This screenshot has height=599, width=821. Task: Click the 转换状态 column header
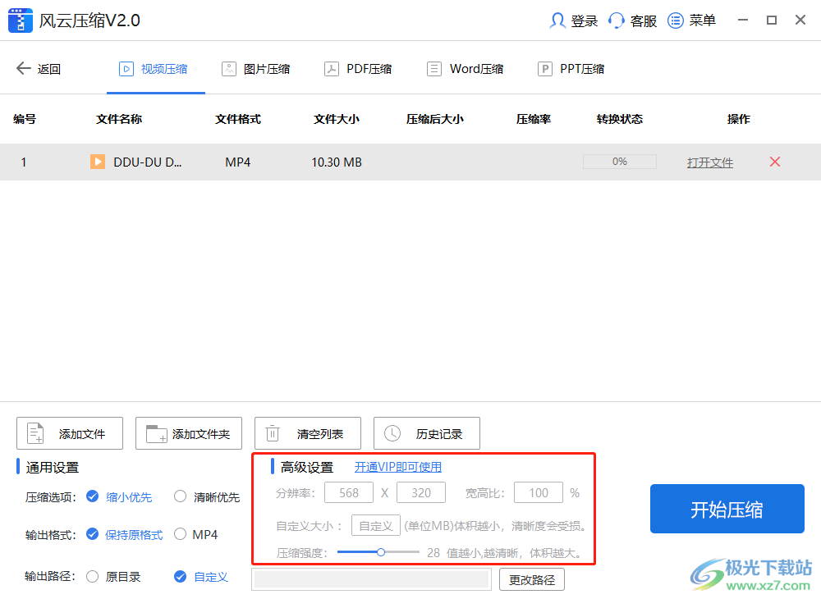pos(620,119)
